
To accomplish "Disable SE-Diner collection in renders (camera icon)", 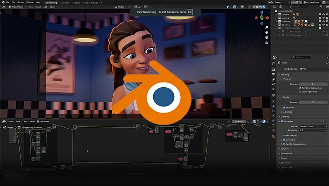I will [x=327, y=25].
